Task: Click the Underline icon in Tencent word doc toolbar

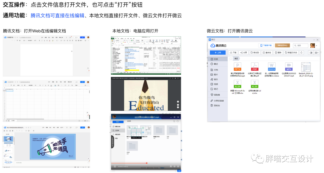Action: click(44, 40)
